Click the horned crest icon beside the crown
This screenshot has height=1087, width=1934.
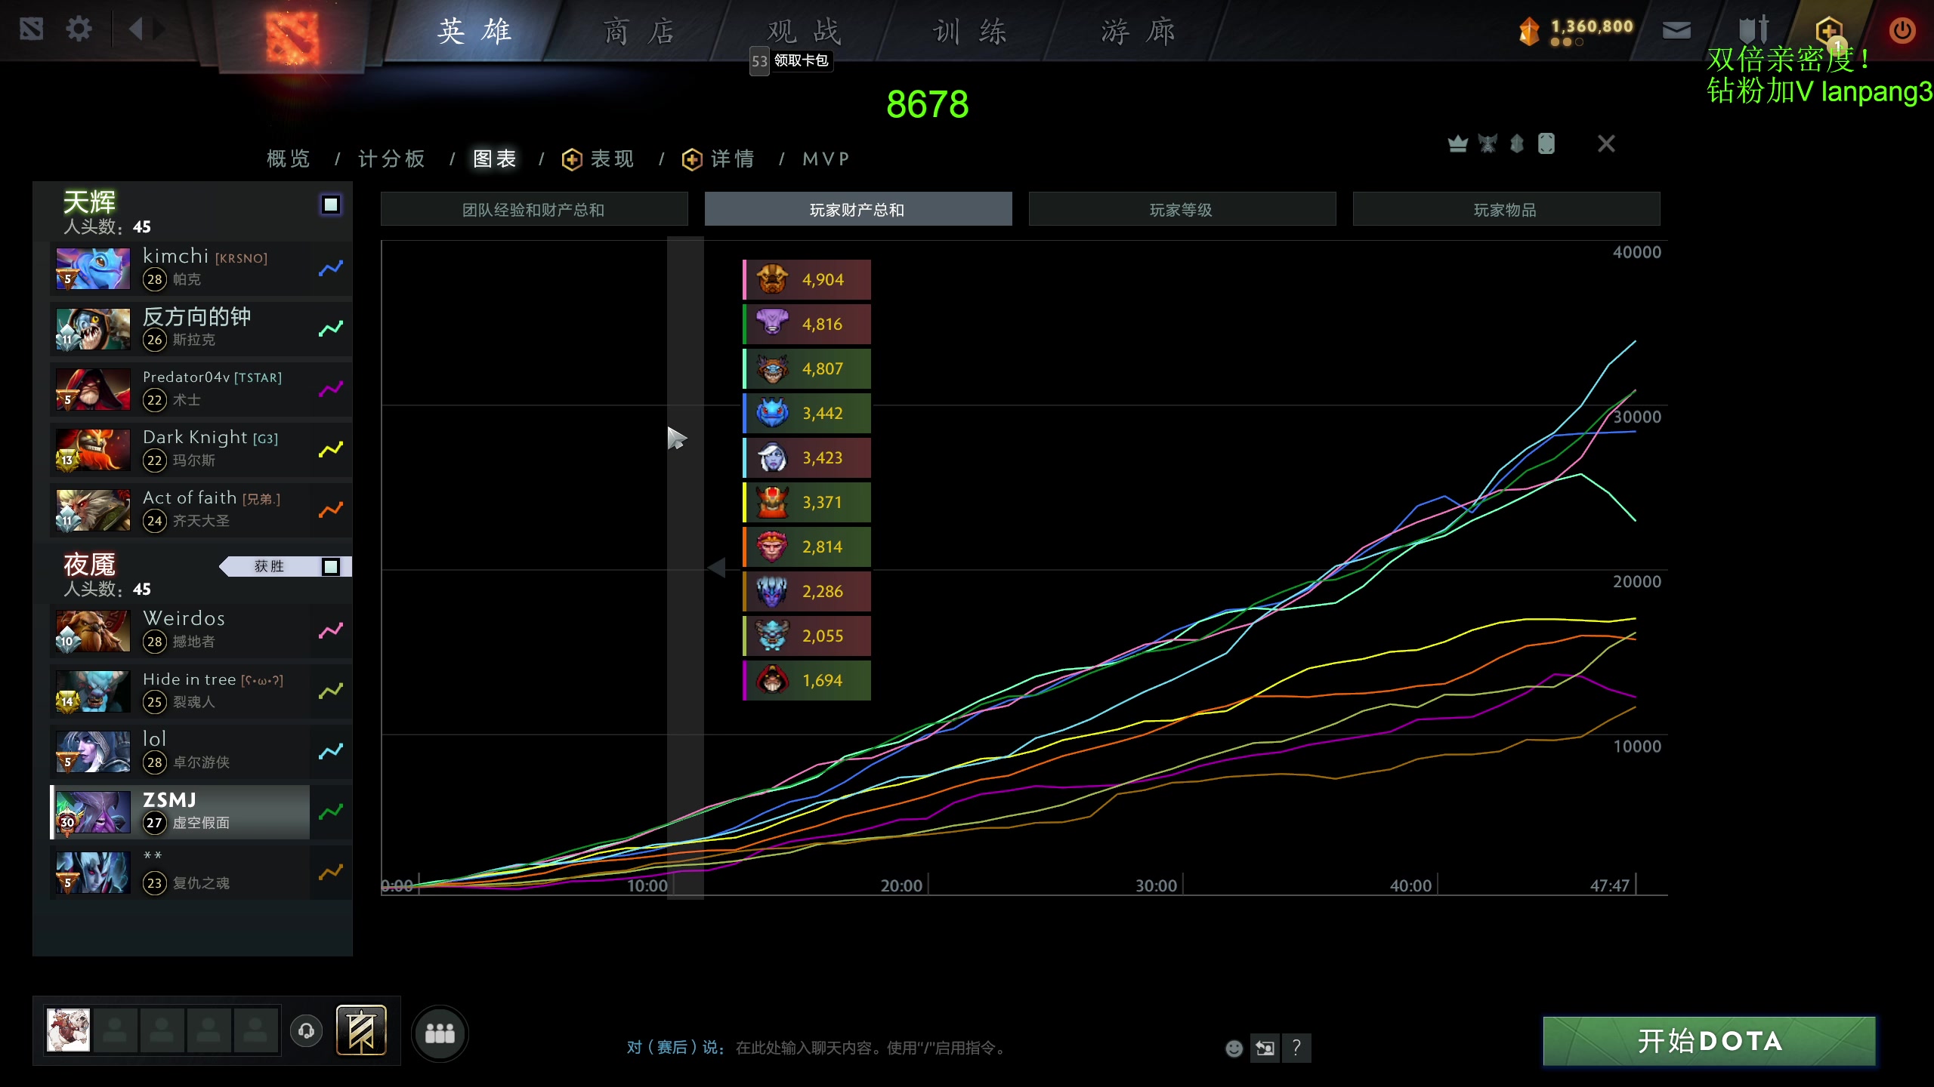point(1487,143)
